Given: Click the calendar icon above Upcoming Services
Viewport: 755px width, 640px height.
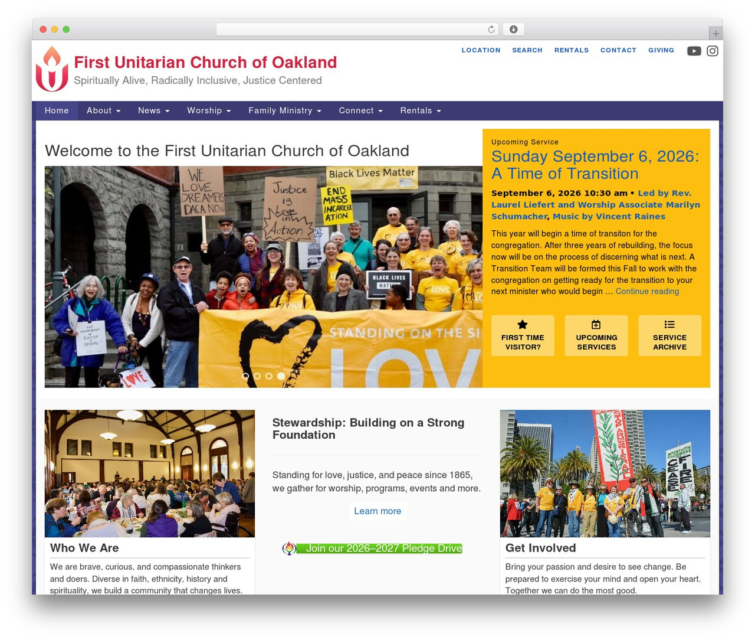Looking at the screenshot, I should click(x=596, y=324).
